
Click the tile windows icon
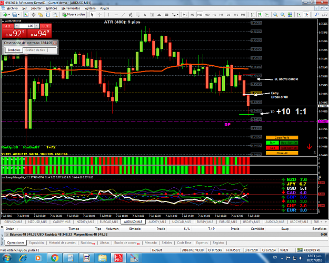click(x=290, y=15)
